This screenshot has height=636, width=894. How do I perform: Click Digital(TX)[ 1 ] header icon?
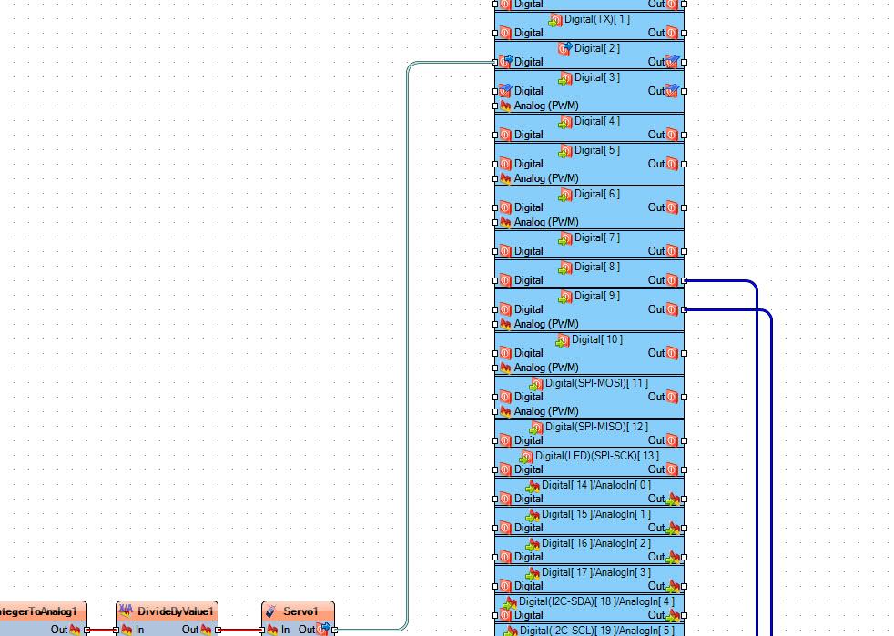[x=554, y=20]
